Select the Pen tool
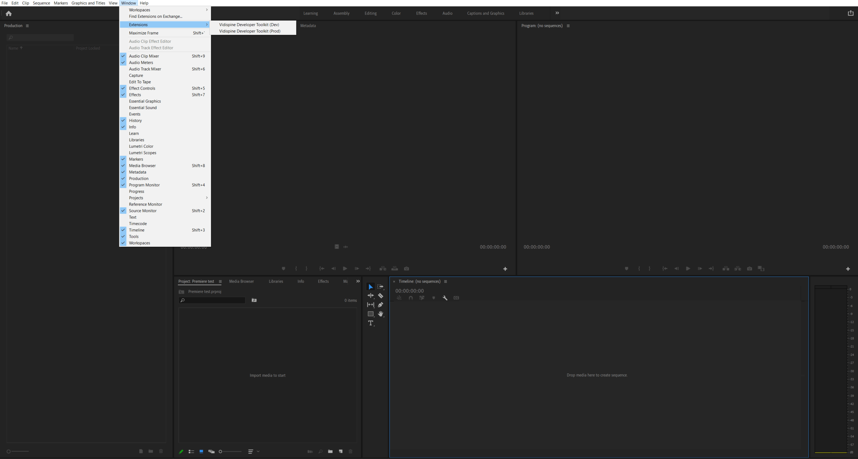This screenshot has width=858, height=459. pos(381,305)
